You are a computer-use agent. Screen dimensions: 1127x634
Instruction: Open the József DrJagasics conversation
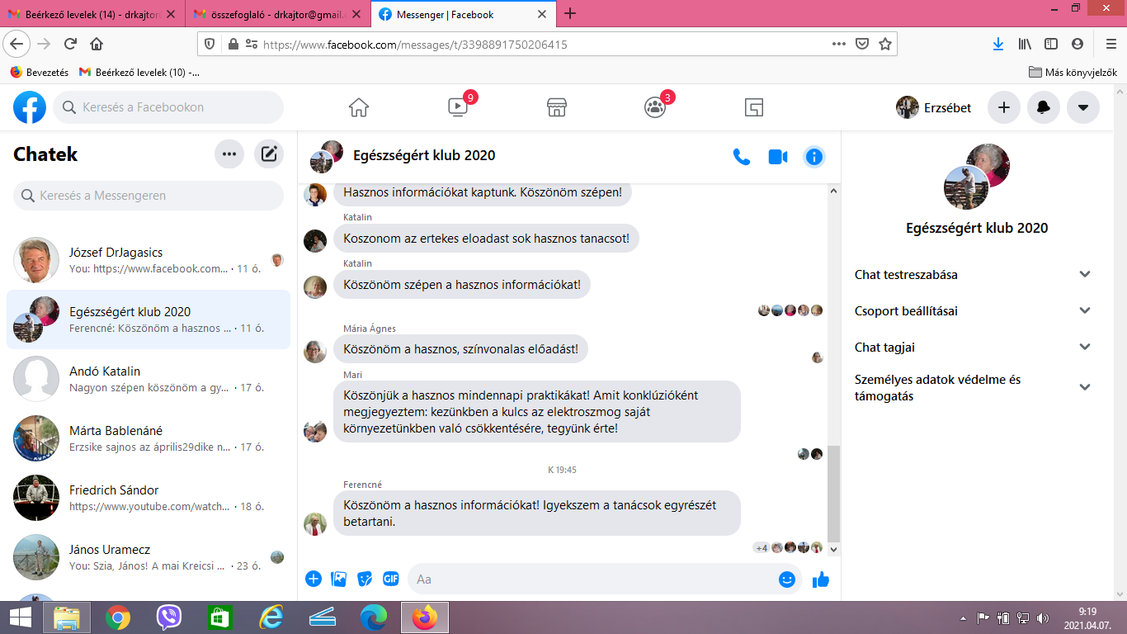click(149, 260)
